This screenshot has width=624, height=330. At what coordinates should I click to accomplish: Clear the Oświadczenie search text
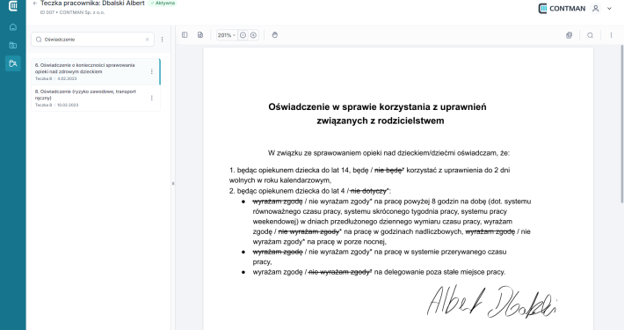(x=148, y=40)
